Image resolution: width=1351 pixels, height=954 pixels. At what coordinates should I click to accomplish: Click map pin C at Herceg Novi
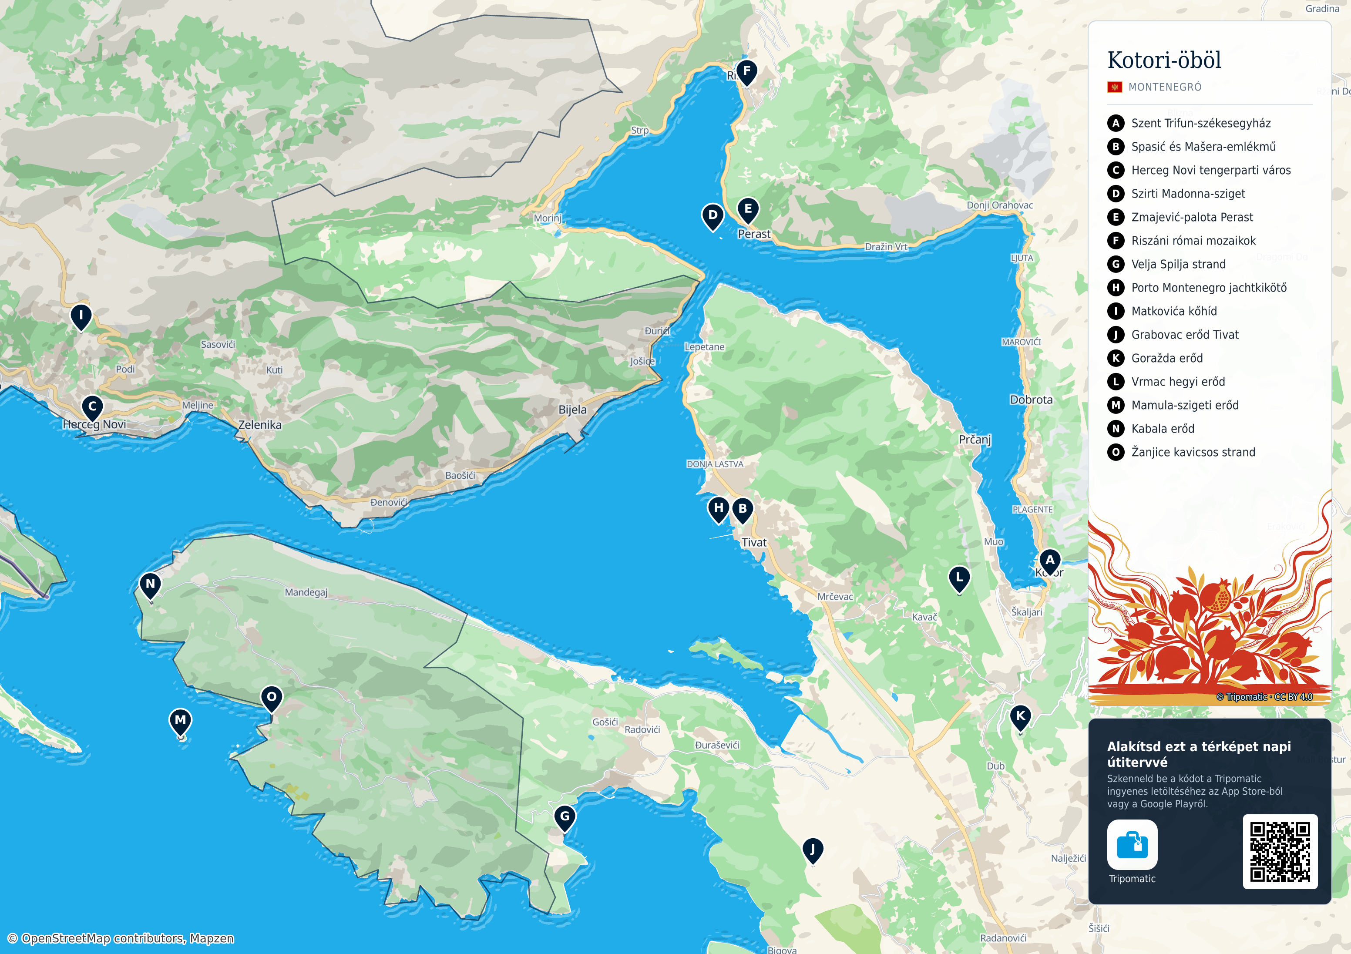tap(92, 407)
